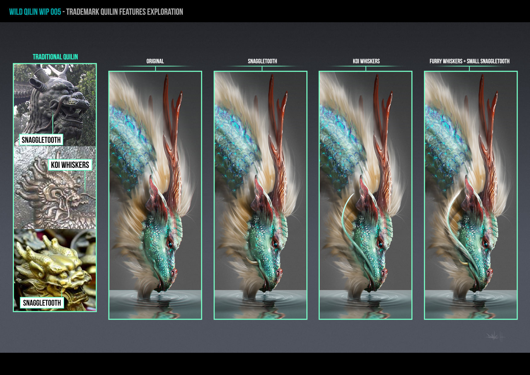Select the 'Koi Whiskers' column heading above the artwork
The image size is (530, 375).
coord(366,61)
